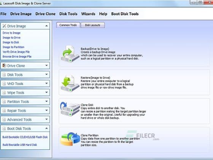Expand the Drive Clone sidebar section
The image size is (213, 160).
coord(46,66)
